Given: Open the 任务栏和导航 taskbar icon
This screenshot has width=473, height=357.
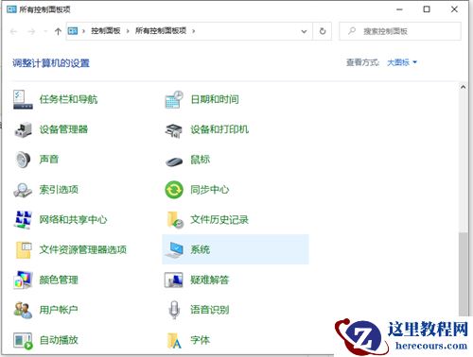Looking at the screenshot, I should point(23,99).
